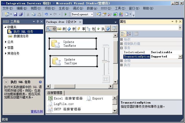Switch to the event handlers tab
The image size is (185, 123).
pyautogui.click(x=81, y=29)
